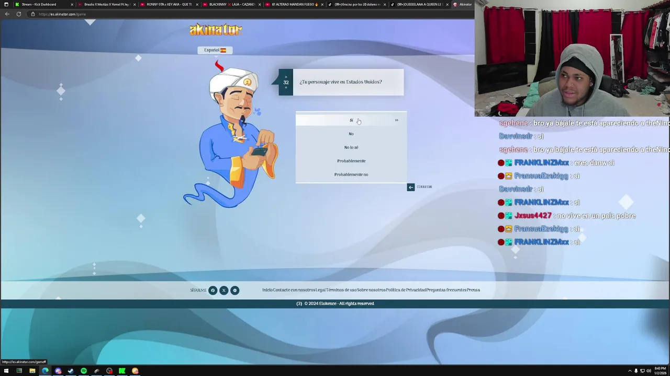Click the question number 32 badge
670x376 pixels.
(286, 82)
